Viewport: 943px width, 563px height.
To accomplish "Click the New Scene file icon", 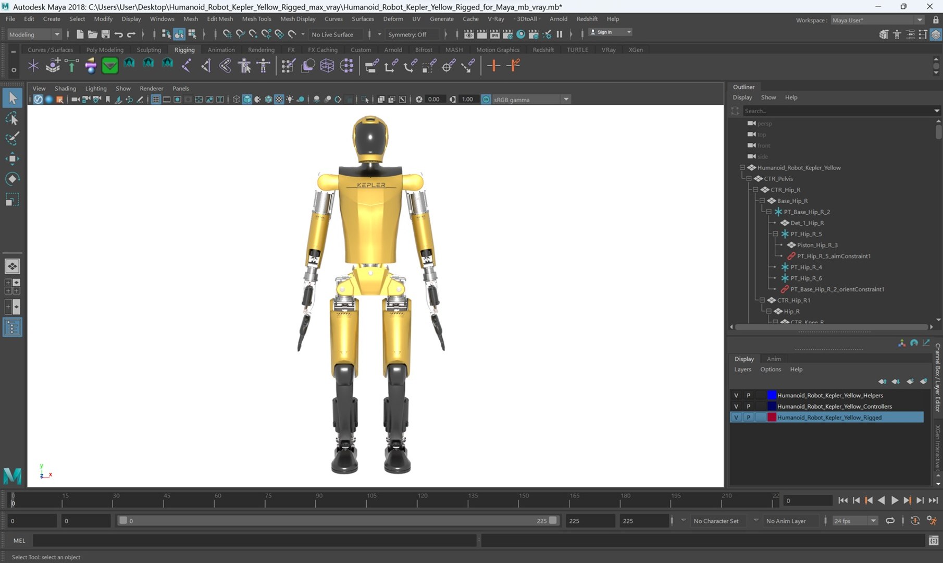I will [80, 34].
